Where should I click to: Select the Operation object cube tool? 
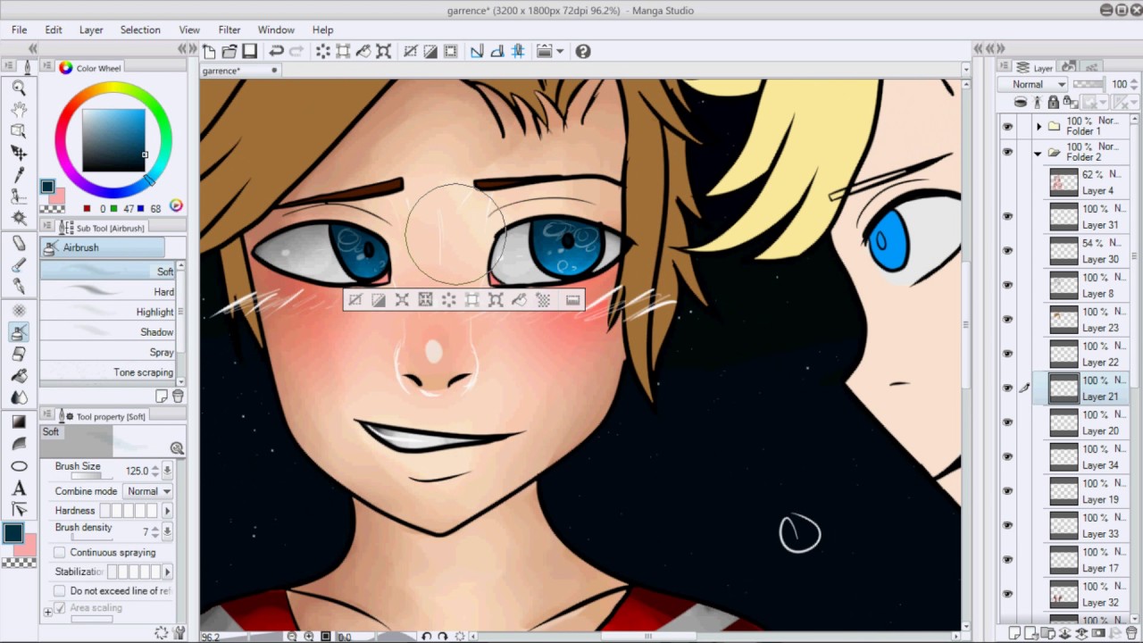19,130
